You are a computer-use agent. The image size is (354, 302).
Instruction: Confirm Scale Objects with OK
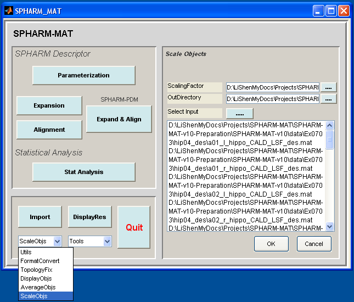271,244
